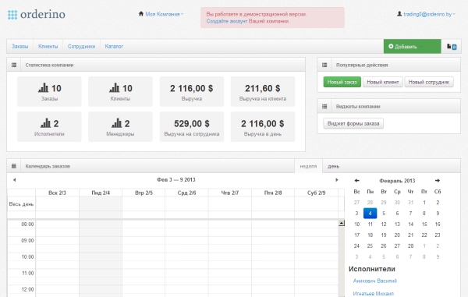This screenshot has height=297, width=468.
Task: Switch calendar to неделя view
Action: click(x=308, y=166)
